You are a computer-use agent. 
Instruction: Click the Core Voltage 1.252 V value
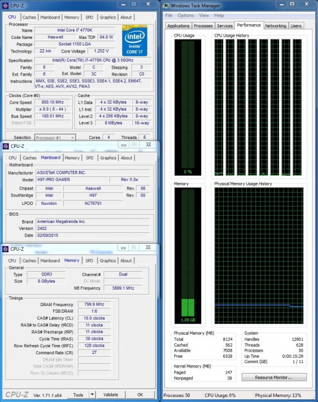pos(101,51)
